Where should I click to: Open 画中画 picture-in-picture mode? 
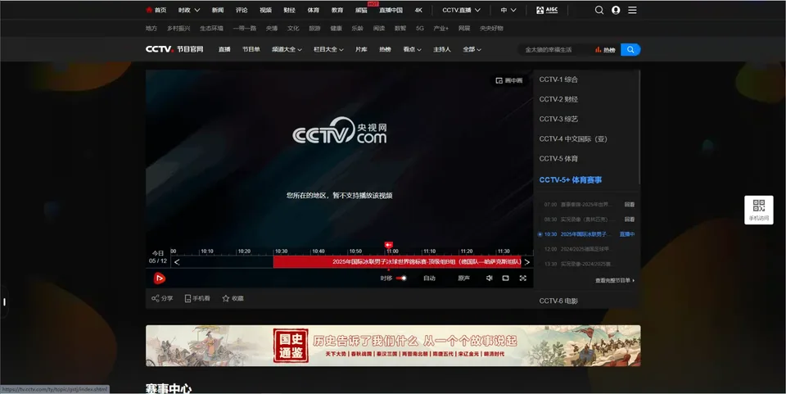click(508, 80)
